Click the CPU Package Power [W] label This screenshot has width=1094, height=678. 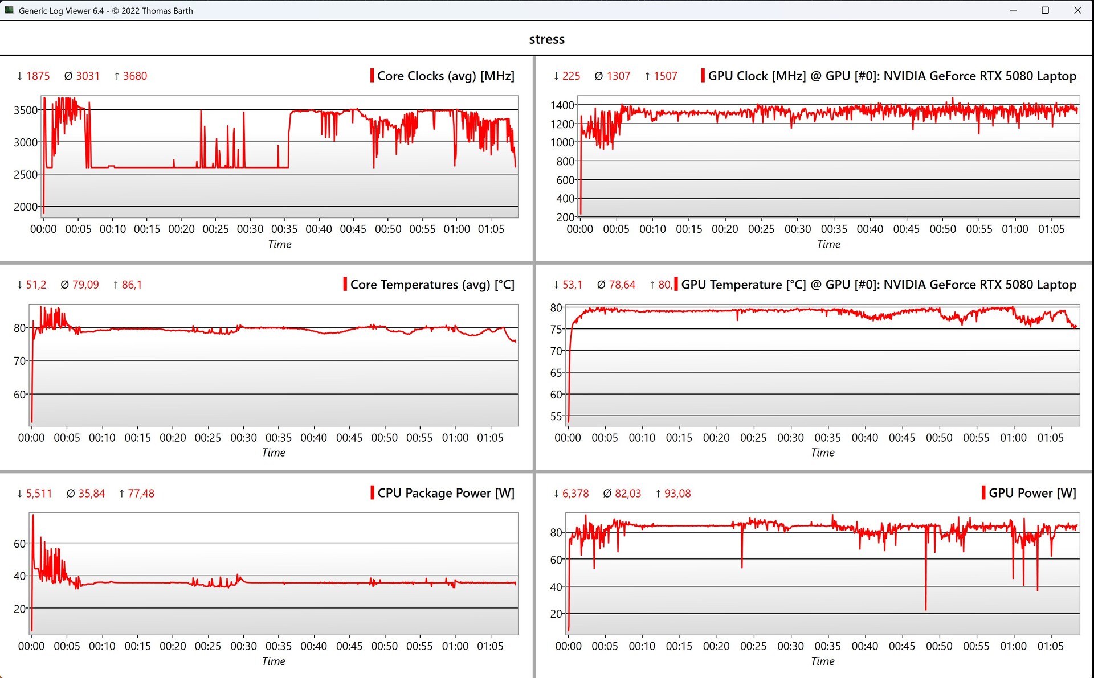tap(446, 493)
